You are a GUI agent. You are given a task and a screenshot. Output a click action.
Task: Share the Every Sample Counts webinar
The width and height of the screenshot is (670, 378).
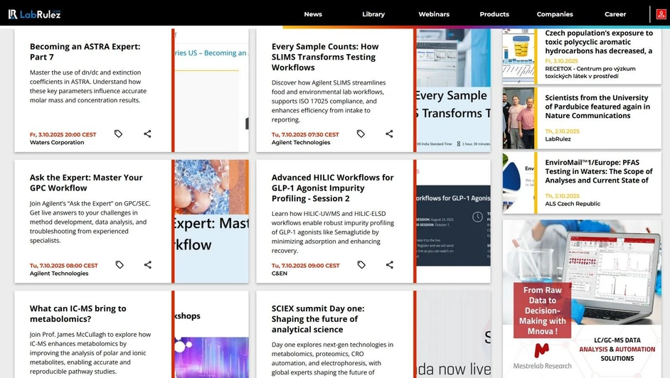click(x=389, y=134)
